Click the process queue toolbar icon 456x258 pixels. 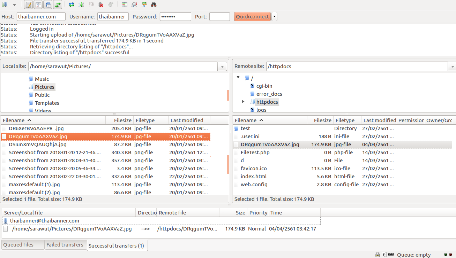[x=81, y=5]
